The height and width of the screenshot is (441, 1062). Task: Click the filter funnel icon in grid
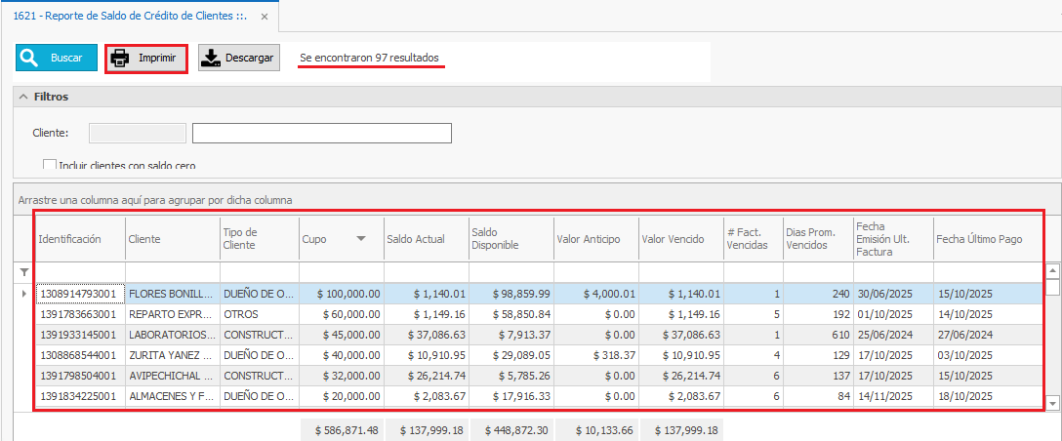pyautogui.click(x=24, y=272)
